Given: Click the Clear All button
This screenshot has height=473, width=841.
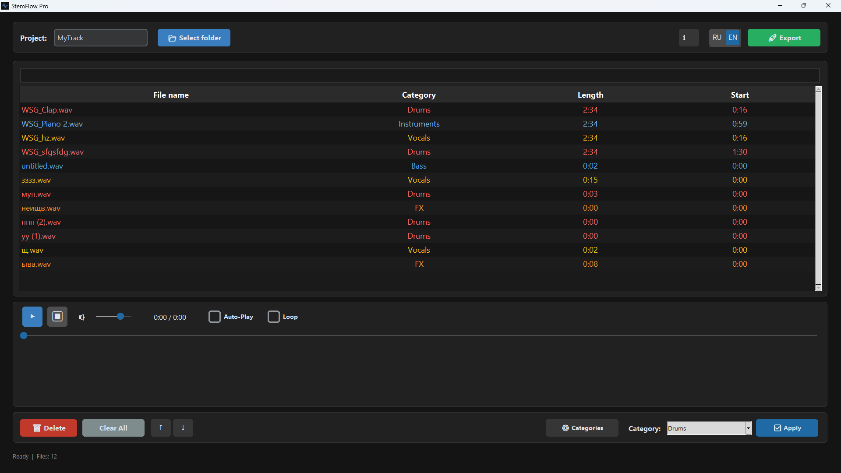Looking at the screenshot, I should coord(113,428).
